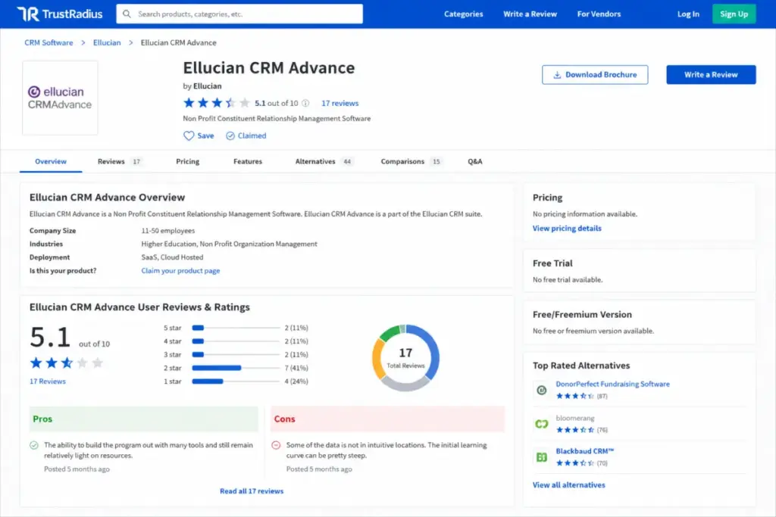The height and width of the screenshot is (517, 776).
Task: Go to Ellucian breadcrumb link
Action: (x=107, y=42)
